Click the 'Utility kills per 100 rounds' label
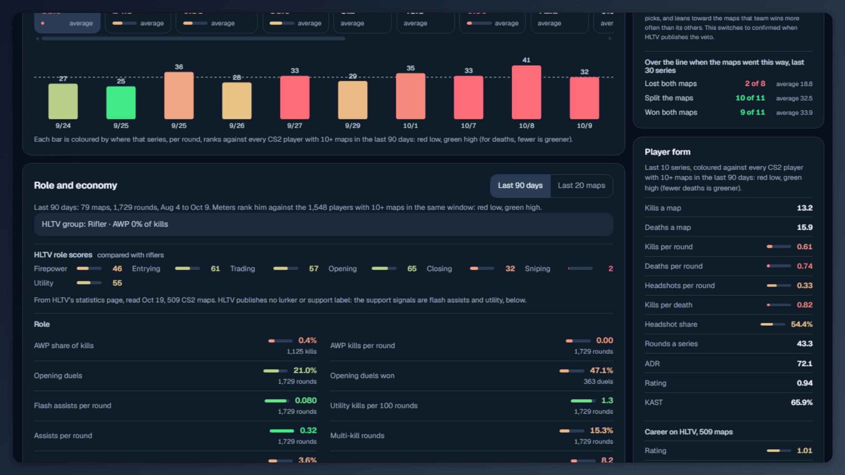 pos(374,406)
